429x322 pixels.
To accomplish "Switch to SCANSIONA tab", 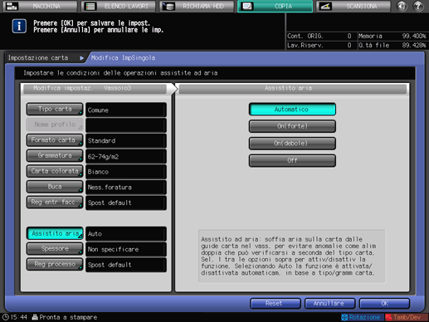I will coord(353,6).
